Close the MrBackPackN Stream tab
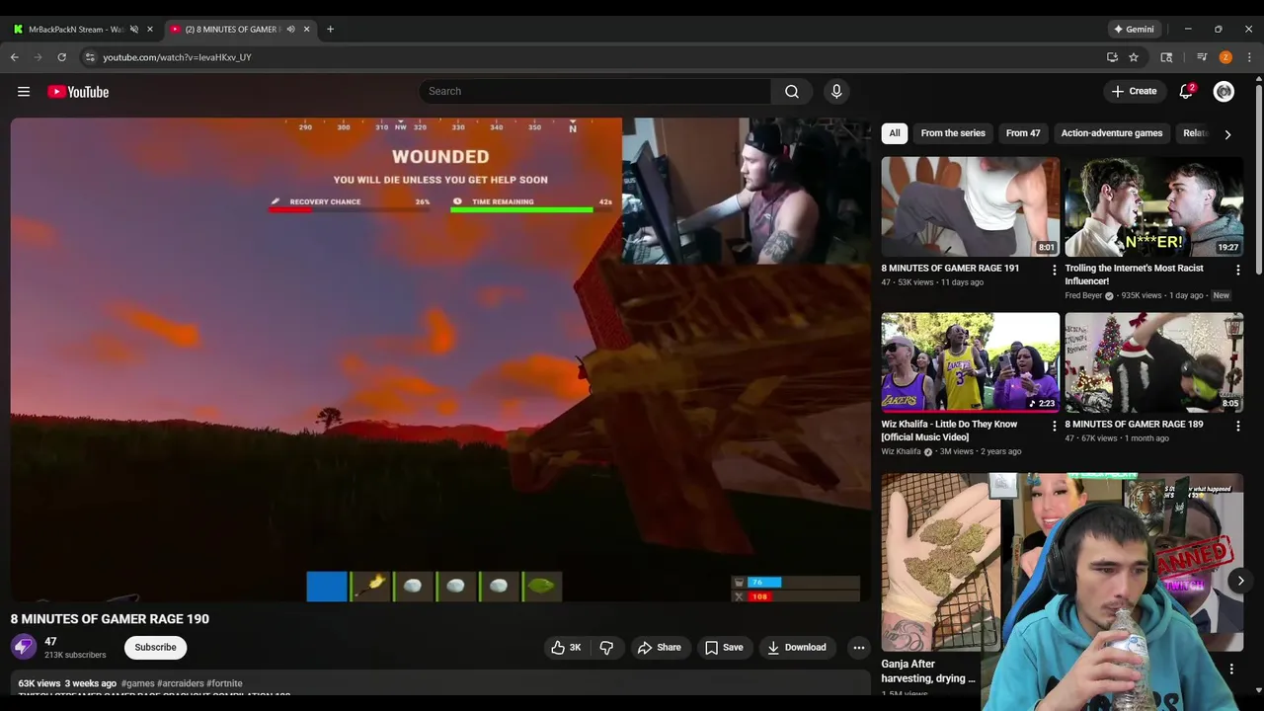The width and height of the screenshot is (1264, 711). click(x=150, y=30)
